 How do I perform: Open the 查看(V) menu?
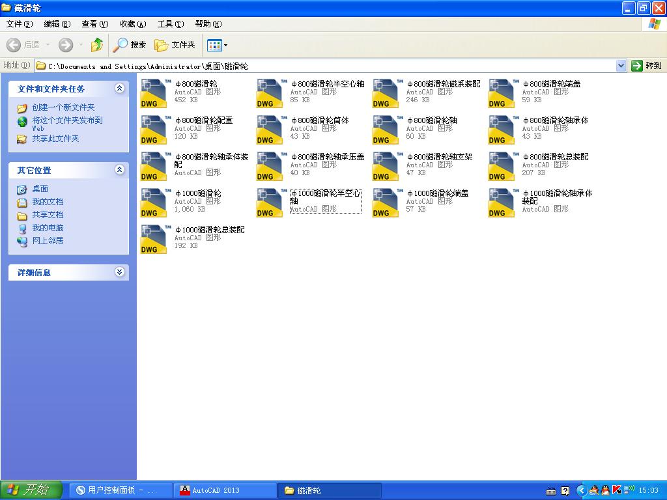(x=94, y=24)
